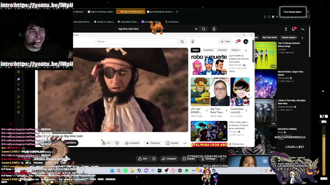Open more options next to Descargar in back window
Image resolution: width=330 pixels, height=185 pixels.
222,159
